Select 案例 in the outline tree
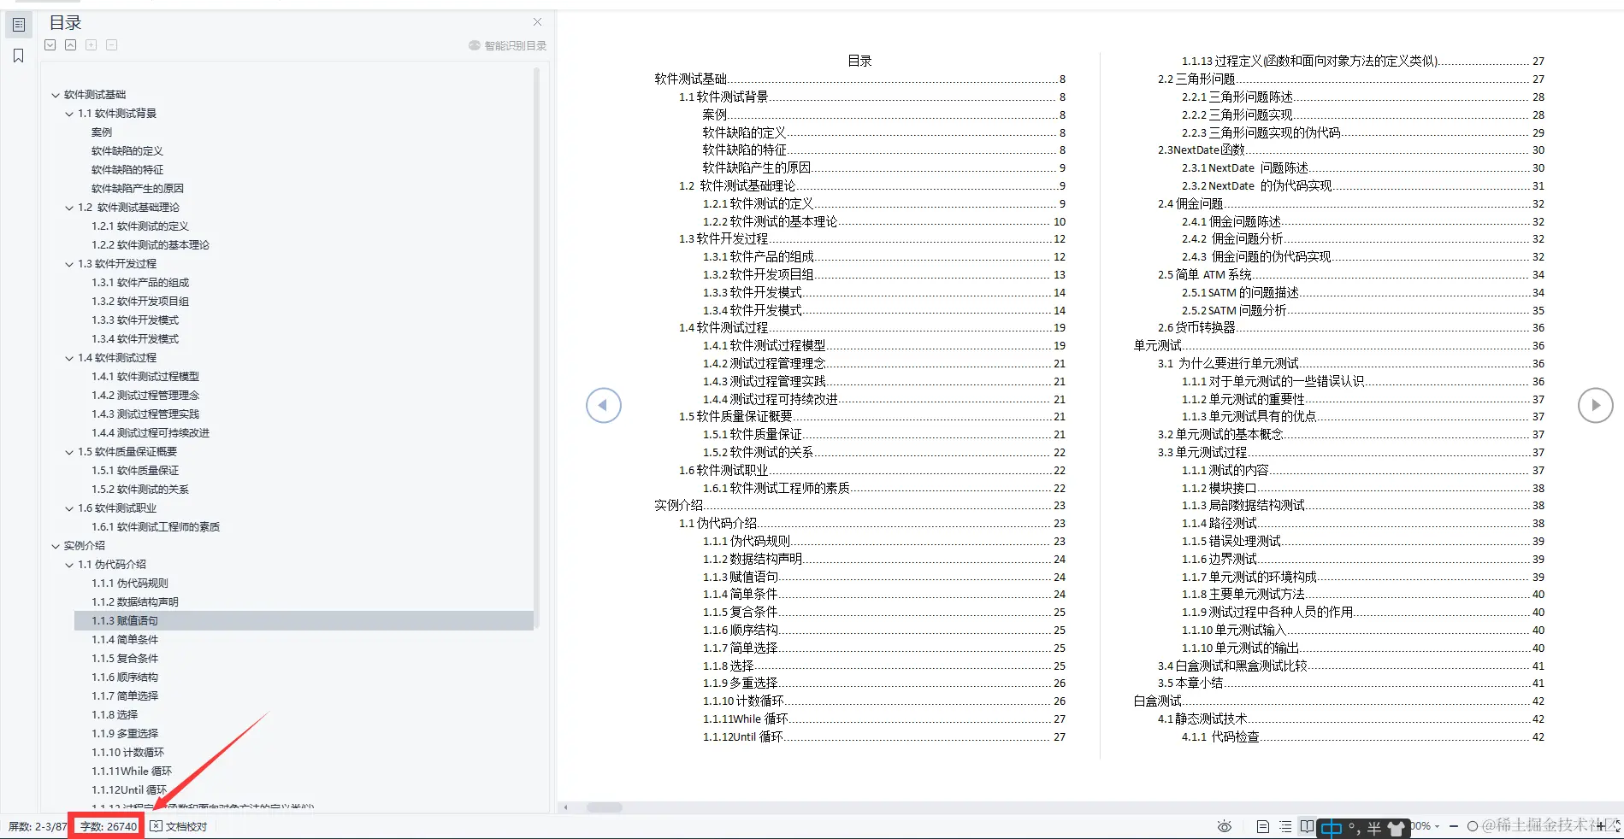This screenshot has height=839, width=1624. pos(102,132)
